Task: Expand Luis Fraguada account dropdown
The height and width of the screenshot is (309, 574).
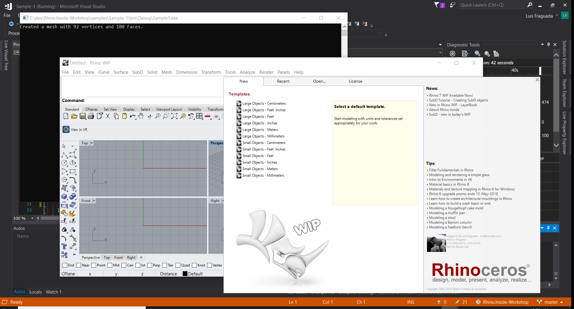Action: click(x=557, y=15)
